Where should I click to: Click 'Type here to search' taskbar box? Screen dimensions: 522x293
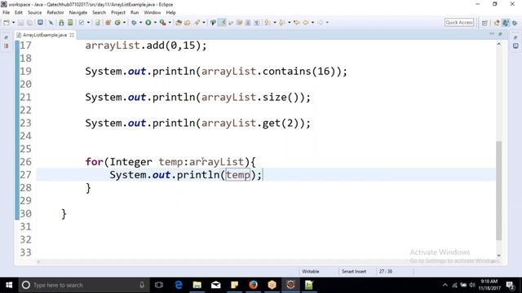point(84,285)
